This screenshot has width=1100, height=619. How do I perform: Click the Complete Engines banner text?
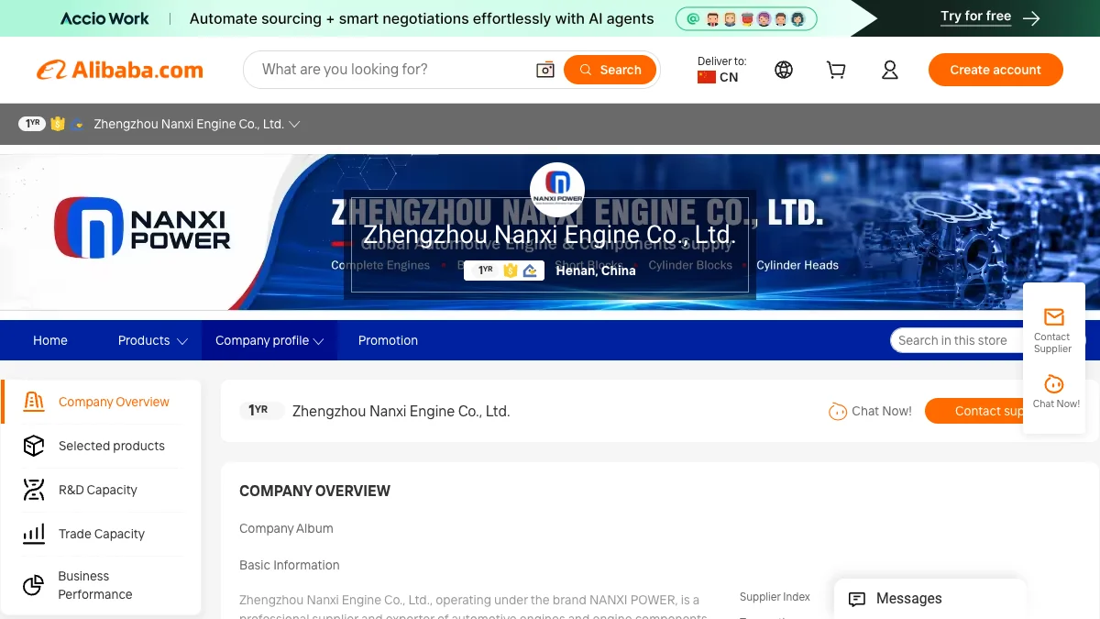[x=380, y=265]
